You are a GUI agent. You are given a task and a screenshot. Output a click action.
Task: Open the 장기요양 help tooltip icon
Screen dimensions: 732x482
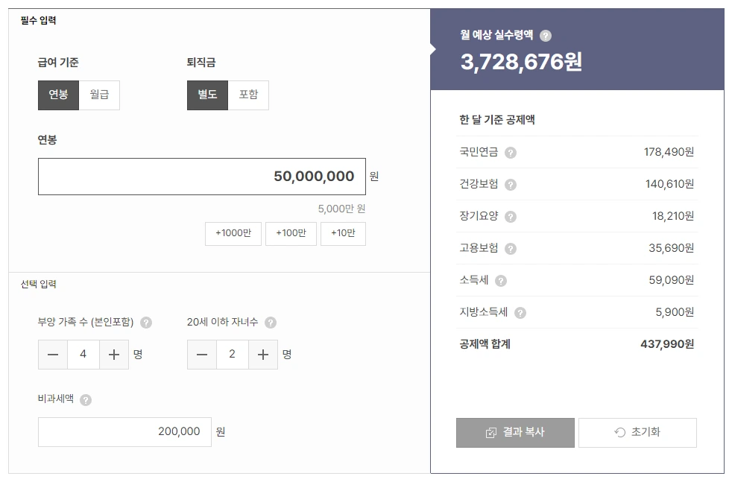[x=511, y=216]
